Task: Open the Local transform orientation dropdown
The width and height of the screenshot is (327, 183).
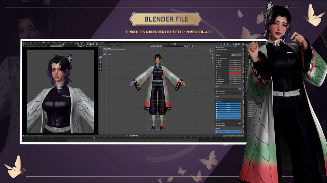Action: 167,44
